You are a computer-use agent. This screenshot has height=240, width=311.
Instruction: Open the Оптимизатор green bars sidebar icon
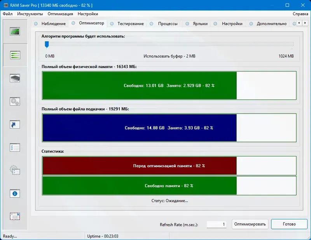click(x=15, y=54)
